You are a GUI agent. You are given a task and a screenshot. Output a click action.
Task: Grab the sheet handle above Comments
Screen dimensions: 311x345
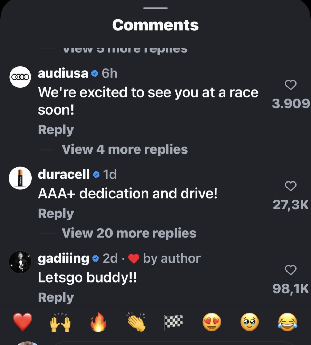155,8
